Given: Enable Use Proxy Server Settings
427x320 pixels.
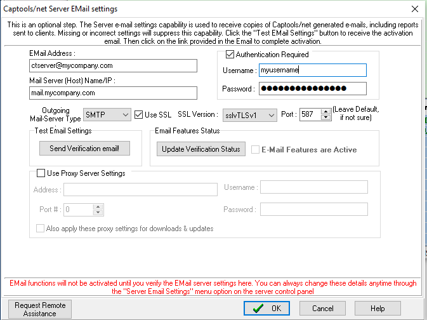Looking at the screenshot, I should (x=41, y=173).
